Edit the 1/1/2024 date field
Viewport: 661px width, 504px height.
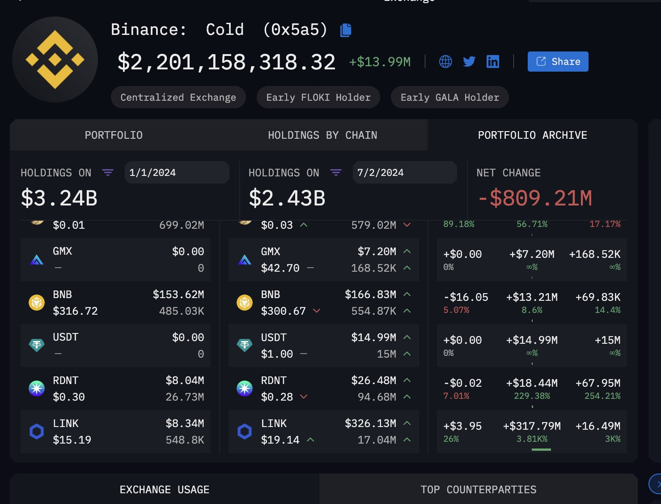pos(177,172)
